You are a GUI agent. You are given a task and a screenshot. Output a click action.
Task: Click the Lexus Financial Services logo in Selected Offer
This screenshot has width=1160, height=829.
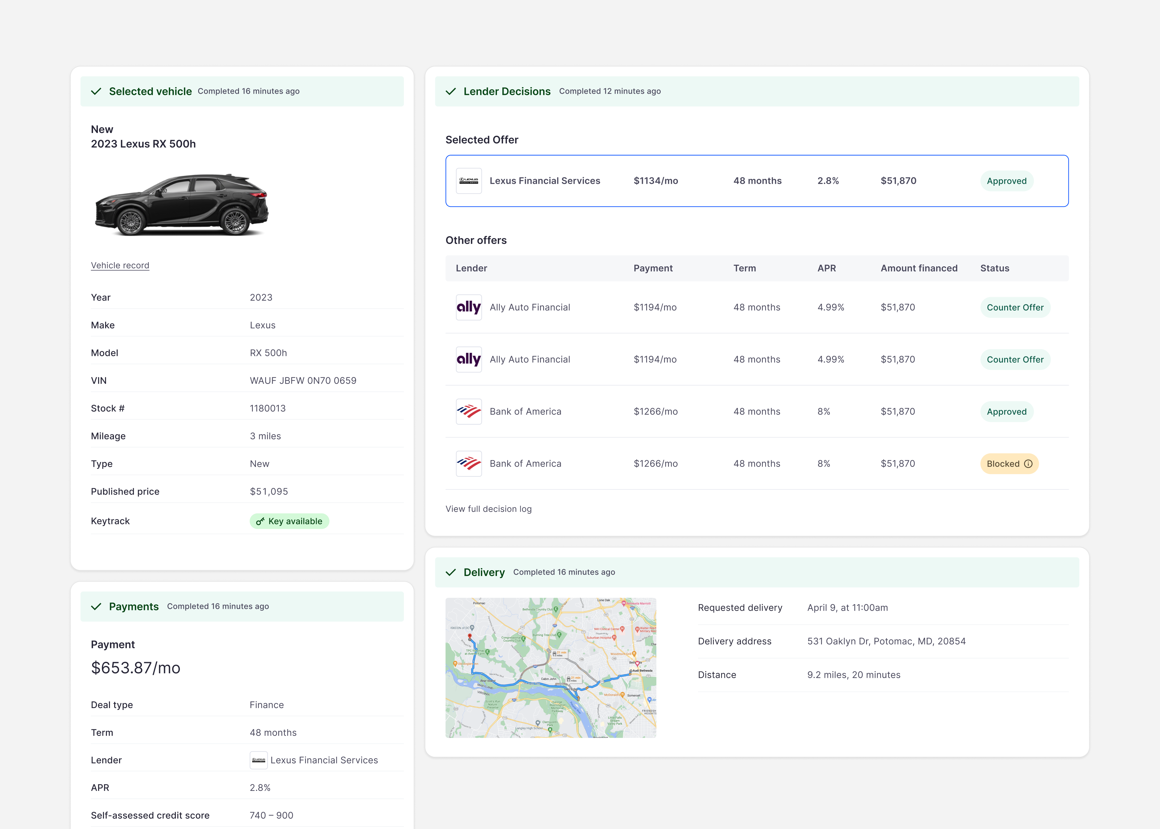coord(469,181)
